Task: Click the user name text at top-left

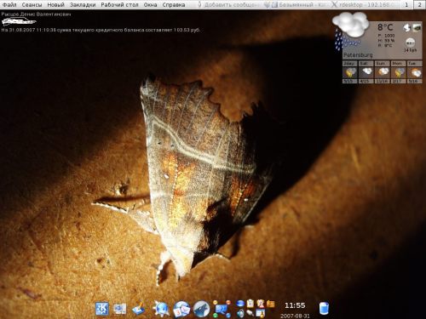Action: pyautogui.click(x=36, y=14)
